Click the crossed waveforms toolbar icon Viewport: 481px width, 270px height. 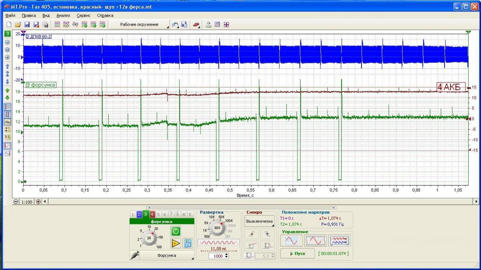tap(67, 25)
